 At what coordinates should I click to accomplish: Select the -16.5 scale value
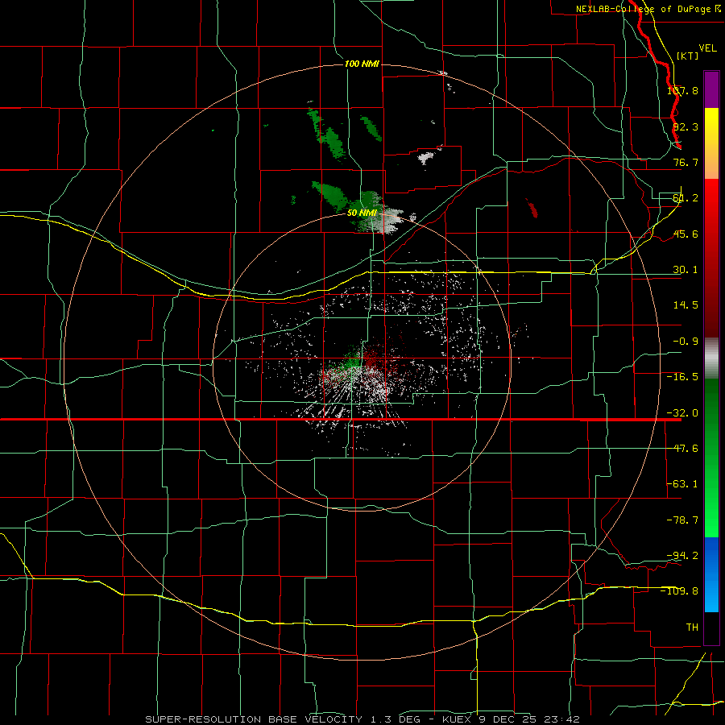pyautogui.click(x=682, y=377)
